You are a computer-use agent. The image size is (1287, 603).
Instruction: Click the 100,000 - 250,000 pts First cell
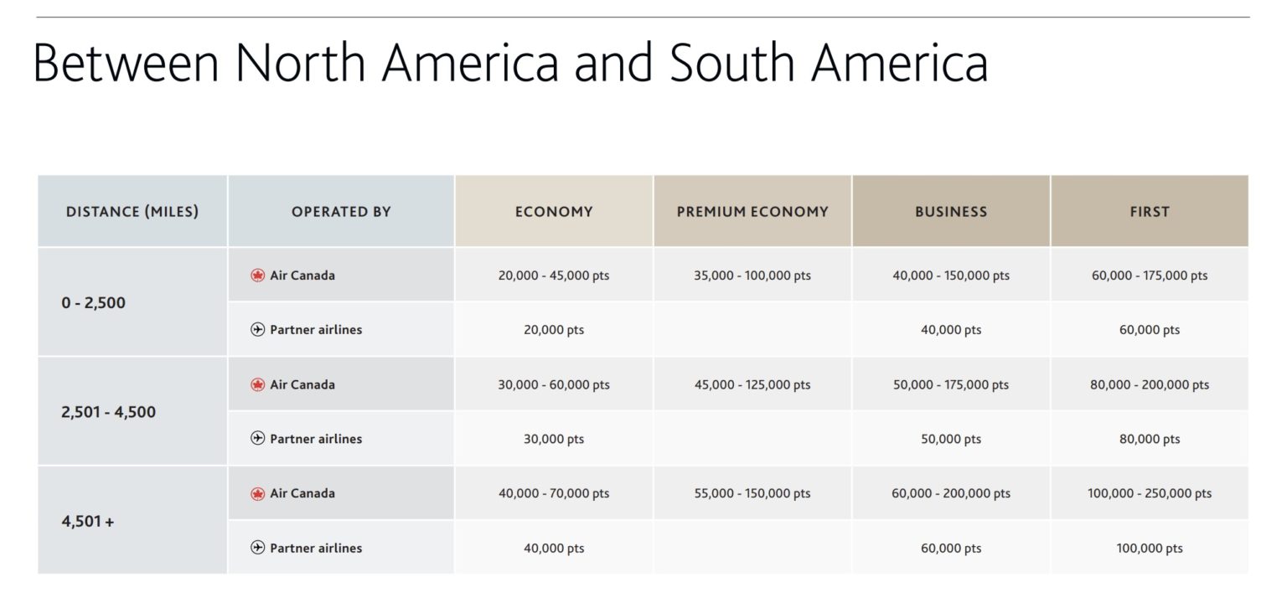pyautogui.click(x=1150, y=494)
